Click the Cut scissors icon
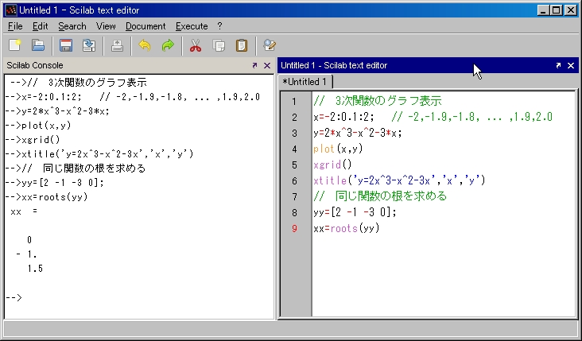582x341 pixels. [196, 45]
